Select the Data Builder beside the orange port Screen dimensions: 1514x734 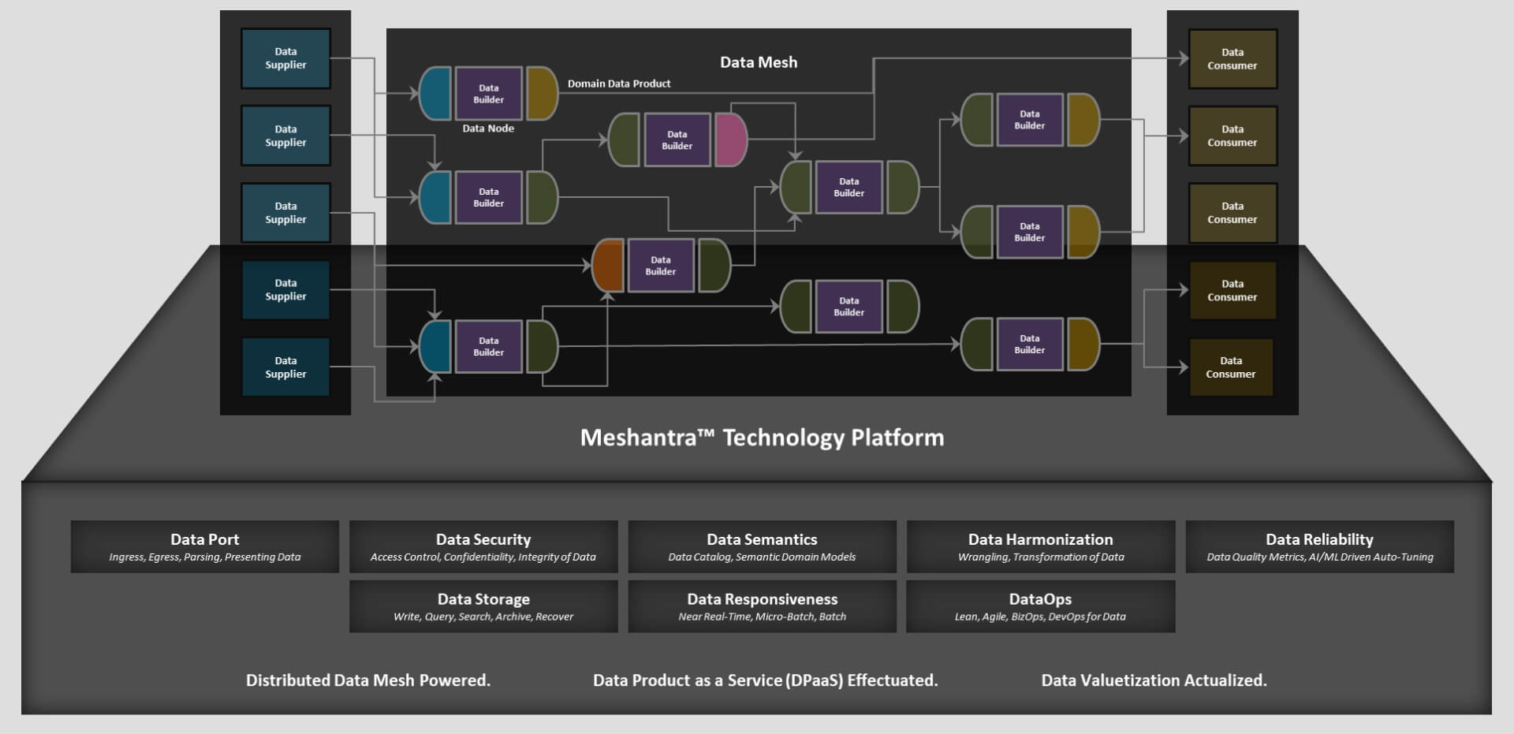tap(661, 266)
